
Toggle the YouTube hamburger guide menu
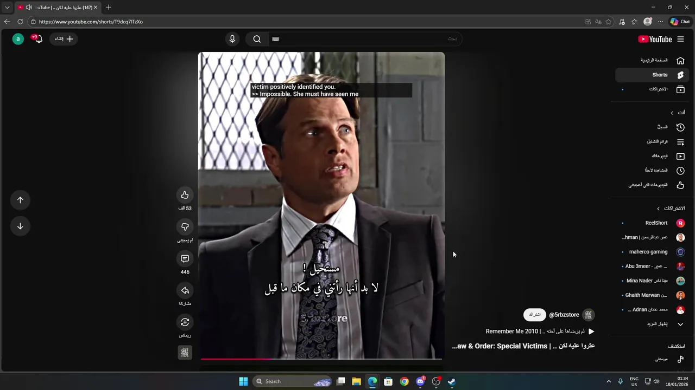[681, 39]
